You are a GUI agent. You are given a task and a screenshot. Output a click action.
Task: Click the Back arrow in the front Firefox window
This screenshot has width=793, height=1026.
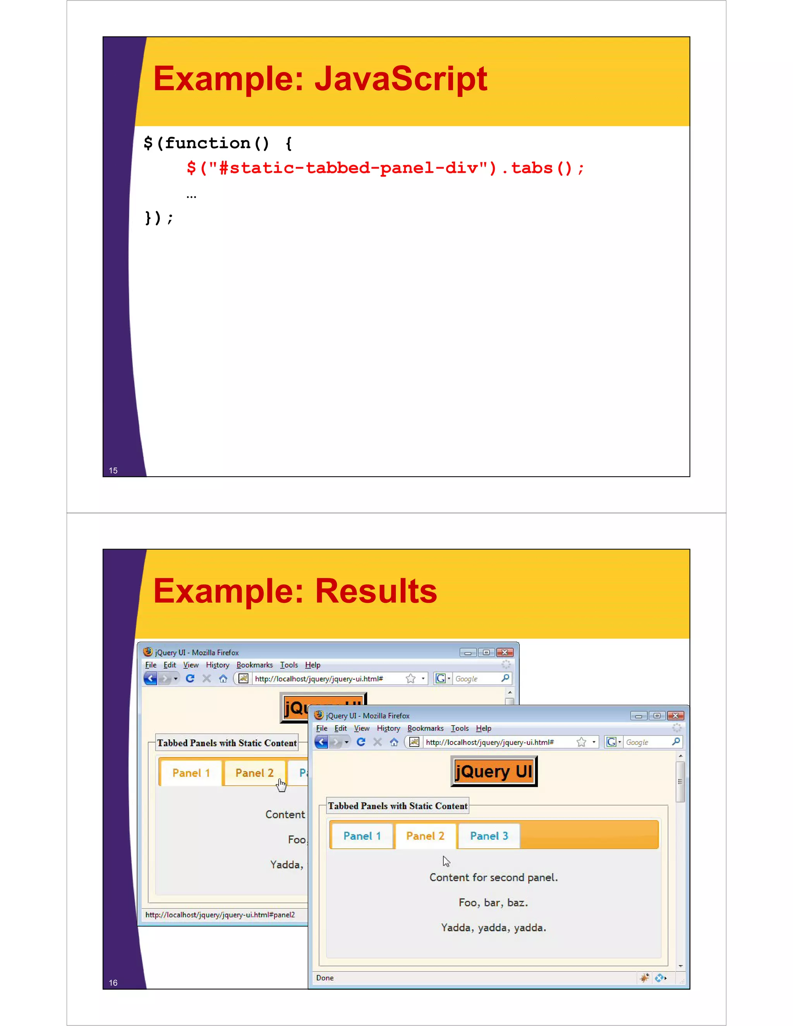click(x=321, y=742)
